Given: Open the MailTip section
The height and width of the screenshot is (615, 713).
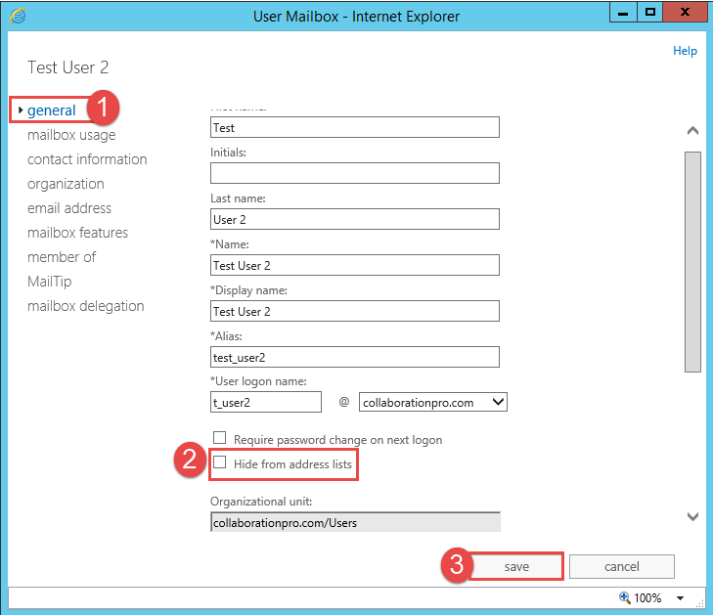Looking at the screenshot, I should [x=50, y=282].
